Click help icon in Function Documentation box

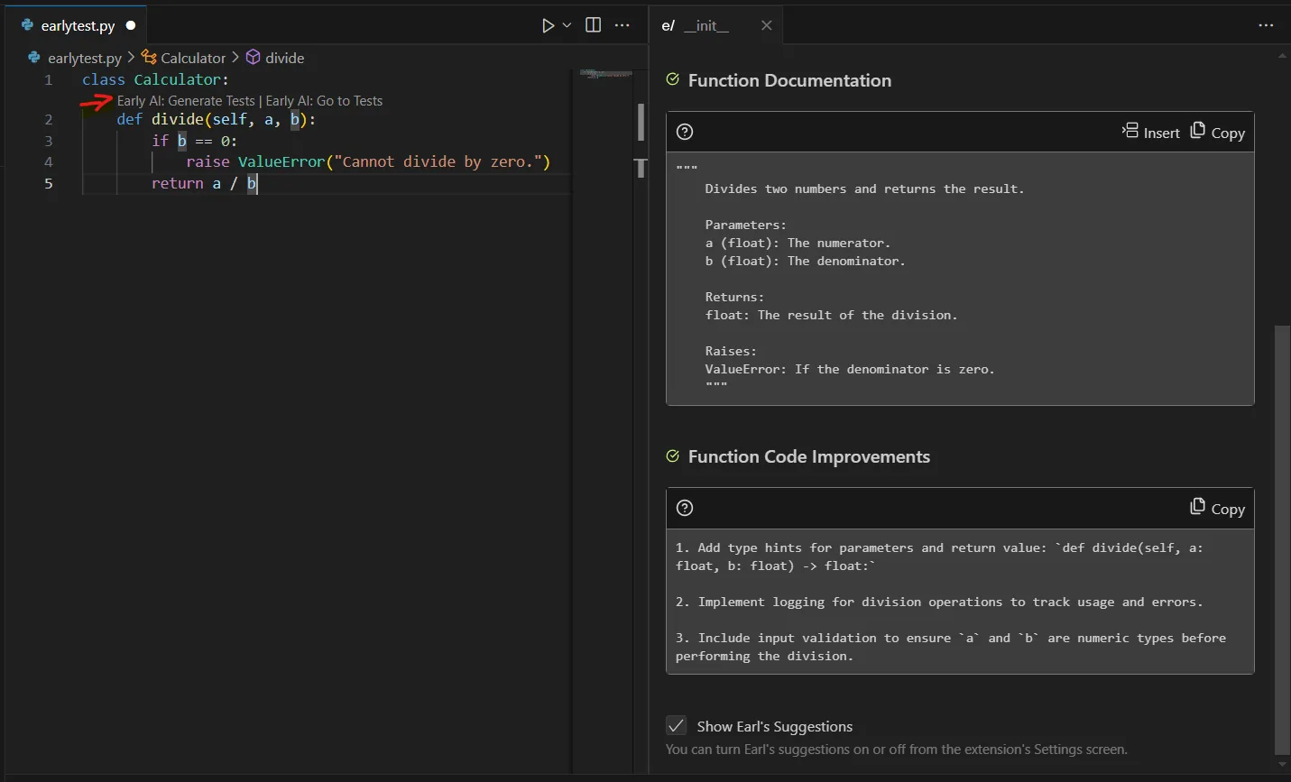coord(685,132)
